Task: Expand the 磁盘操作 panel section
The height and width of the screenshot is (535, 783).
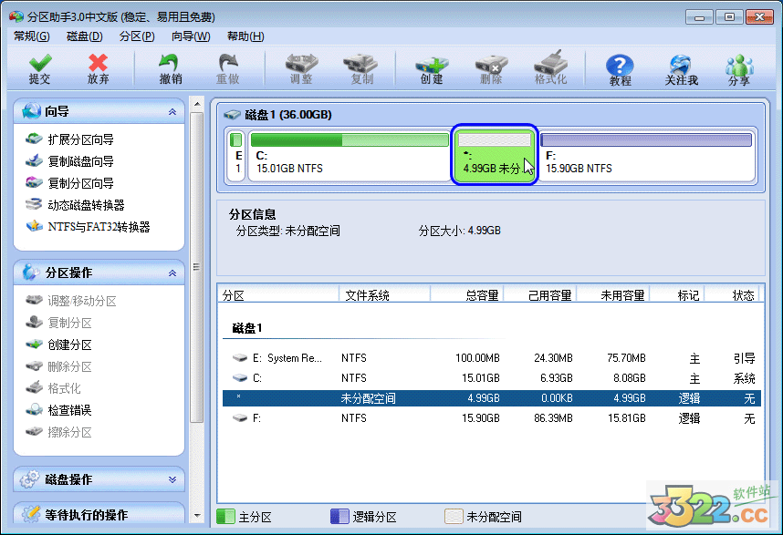Action: coord(172,479)
